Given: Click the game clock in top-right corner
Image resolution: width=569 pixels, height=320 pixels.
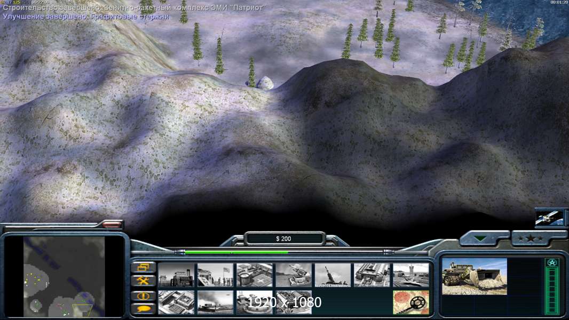Looking at the screenshot, I should coord(559,2).
